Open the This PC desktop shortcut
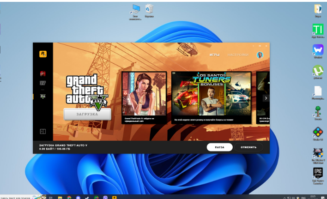Image resolution: width=327 pixels, height=199 pixels. pyautogui.click(x=135, y=12)
